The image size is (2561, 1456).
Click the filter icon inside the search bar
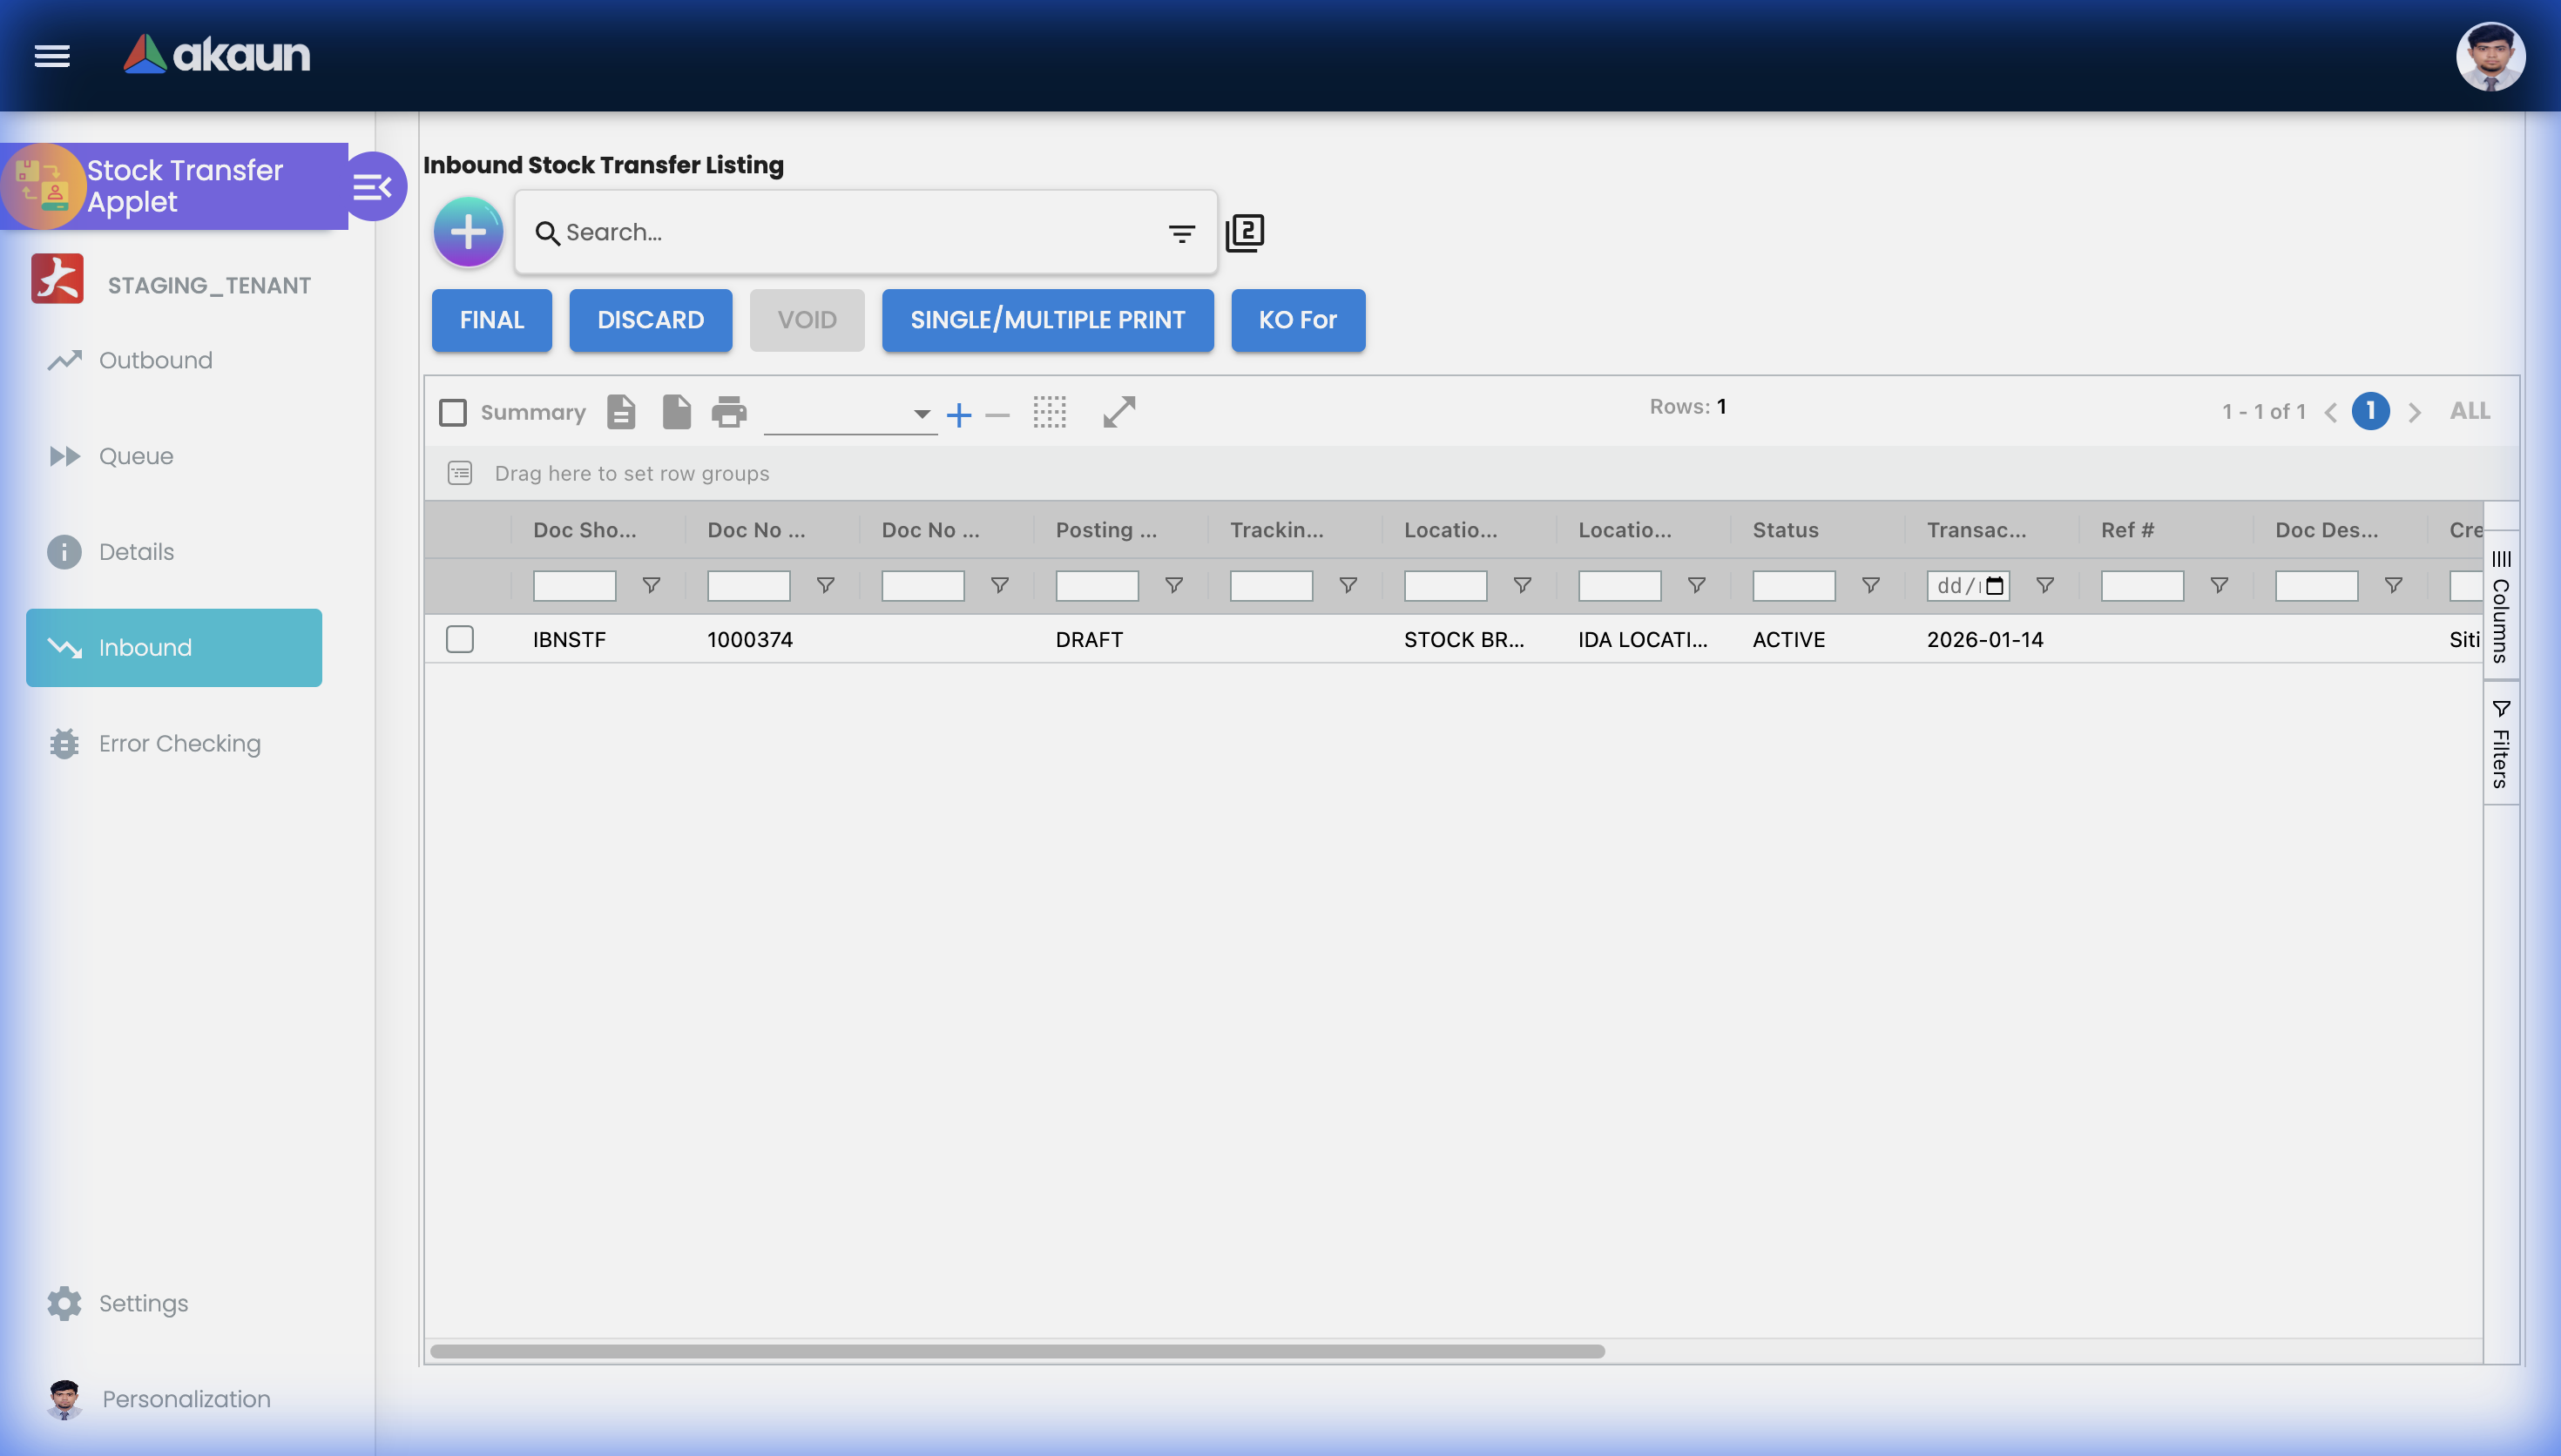click(x=1181, y=232)
